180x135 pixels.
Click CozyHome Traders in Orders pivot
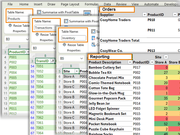115,20
